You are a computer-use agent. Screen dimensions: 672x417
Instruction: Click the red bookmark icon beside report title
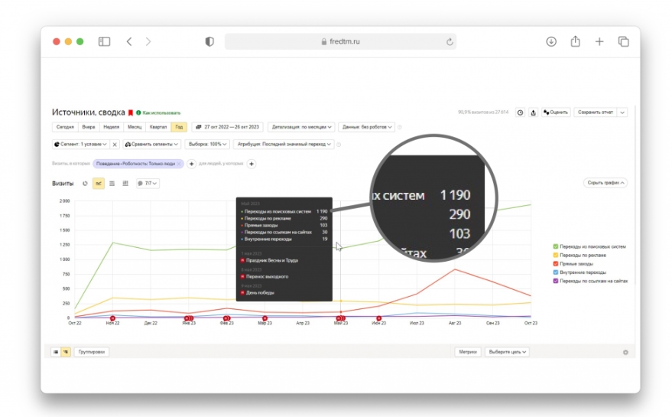pyautogui.click(x=131, y=112)
